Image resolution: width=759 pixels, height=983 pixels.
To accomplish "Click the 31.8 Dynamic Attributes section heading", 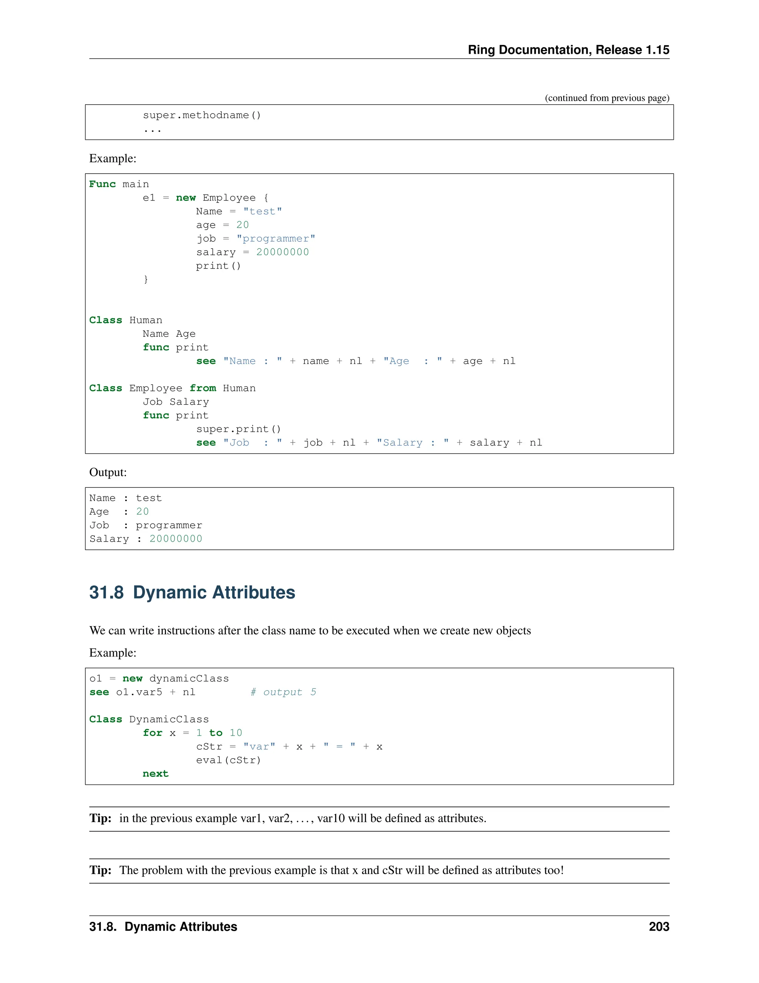I will click(x=192, y=592).
